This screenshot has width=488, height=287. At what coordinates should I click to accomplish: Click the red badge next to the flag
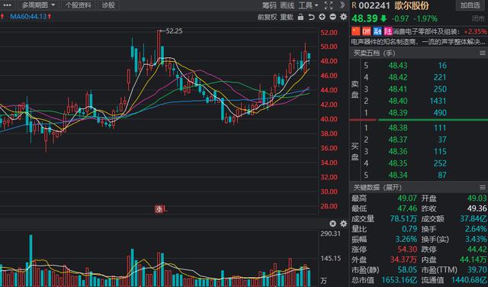tap(366, 31)
